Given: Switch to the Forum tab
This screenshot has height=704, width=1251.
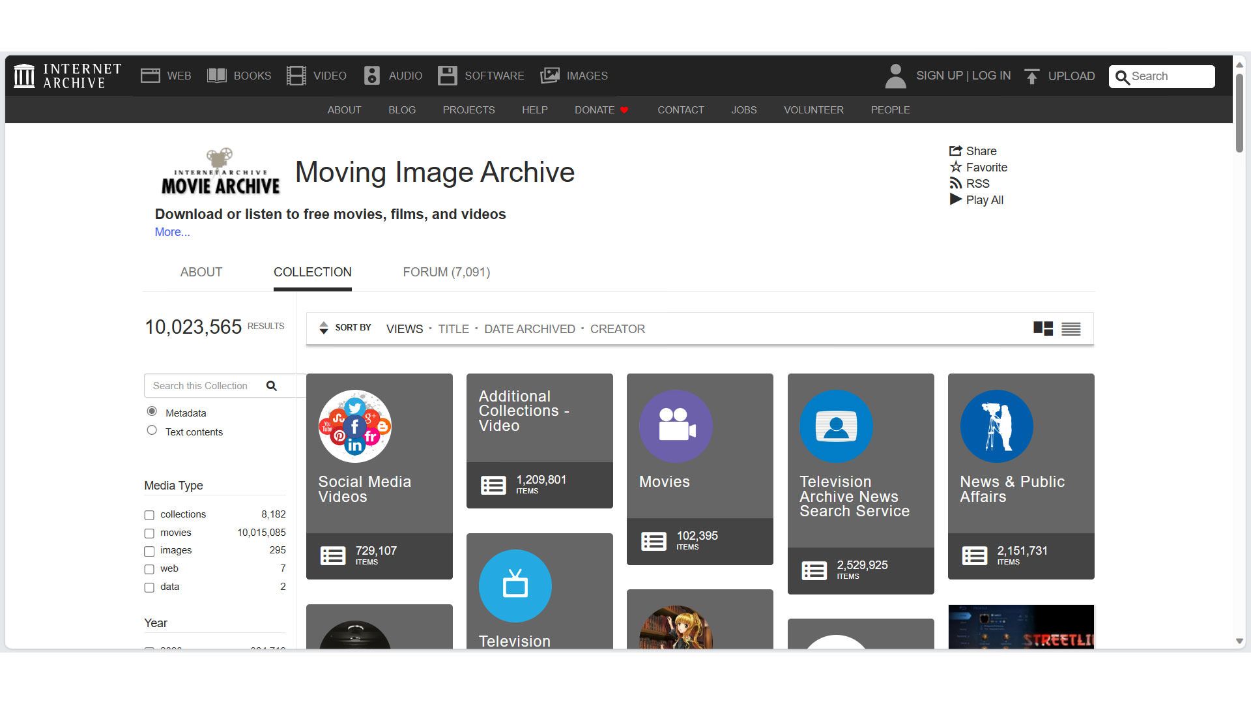Looking at the screenshot, I should pos(446,272).
